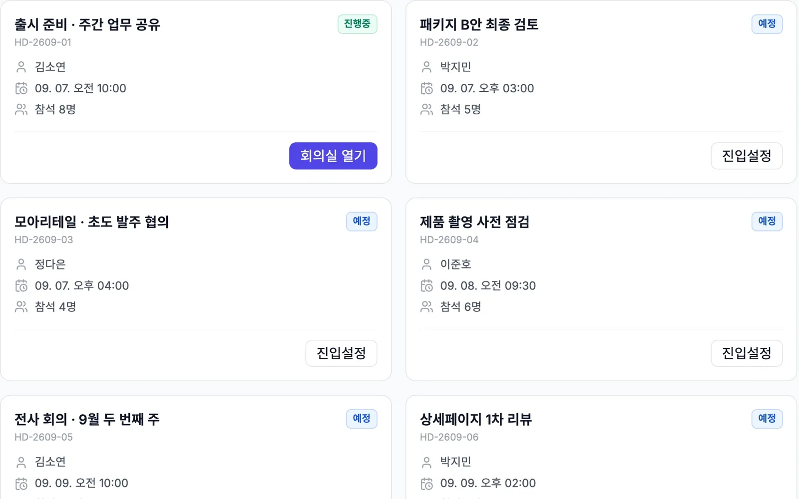Open 진입설정 for 모아리테일 초도 발주 협의
The image size is (799, 499).
pos(341,353)
